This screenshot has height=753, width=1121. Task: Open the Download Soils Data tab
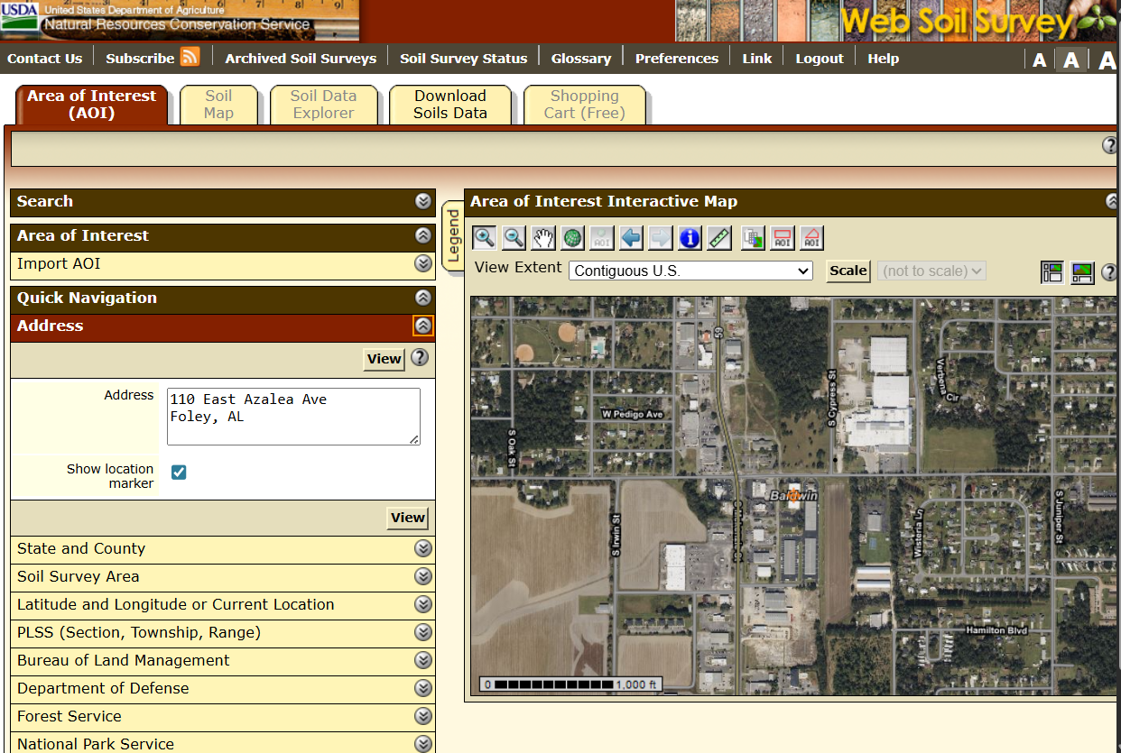click(x=449, y=105)
